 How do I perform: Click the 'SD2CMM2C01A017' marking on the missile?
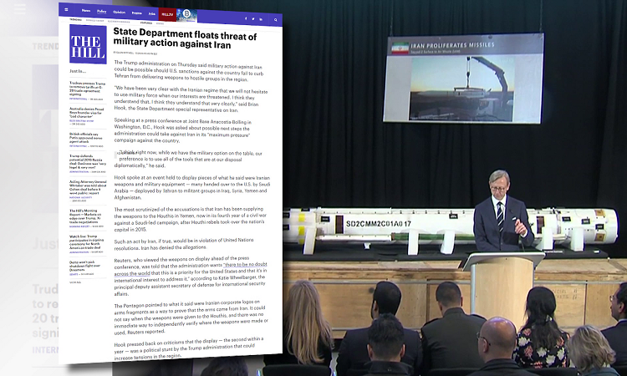(x=378, y=224)
